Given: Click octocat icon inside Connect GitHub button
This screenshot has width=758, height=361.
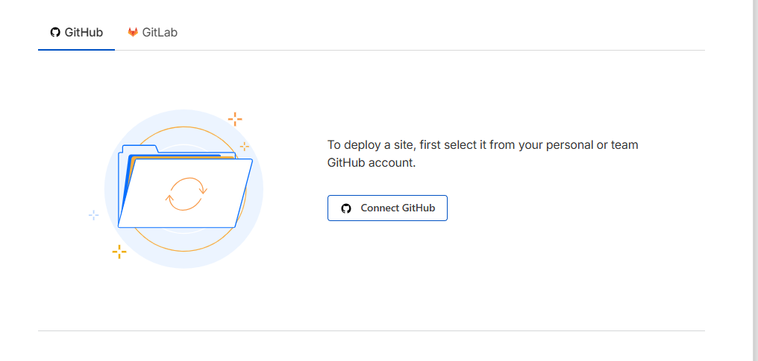Looking at the screenshot, I should pyautogui.click(x=346, y=208).
